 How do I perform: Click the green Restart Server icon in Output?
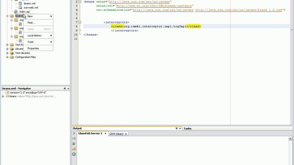(x=74, y=143)
